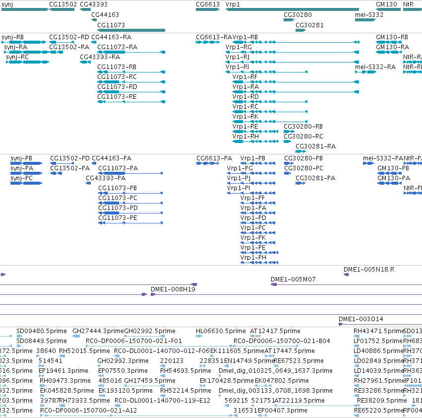
Task: Click the DME1-005M07 clone label
Action: point(293,279)
